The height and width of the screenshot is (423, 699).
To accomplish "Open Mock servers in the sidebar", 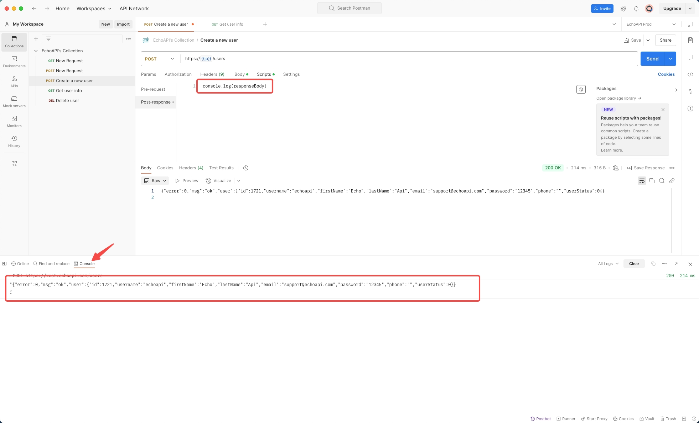I will coord(14,102).
